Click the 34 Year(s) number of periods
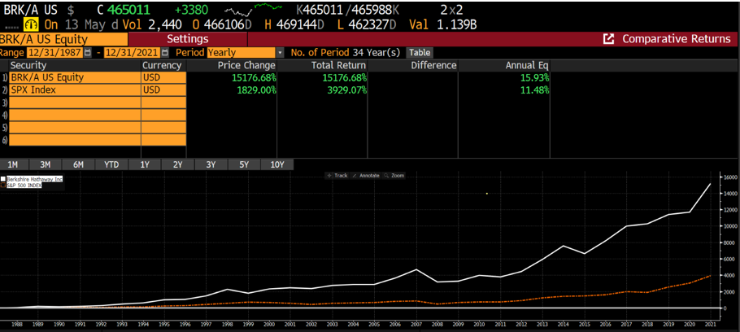Viewport: 740px width, 332px height. tap(377, 52)
